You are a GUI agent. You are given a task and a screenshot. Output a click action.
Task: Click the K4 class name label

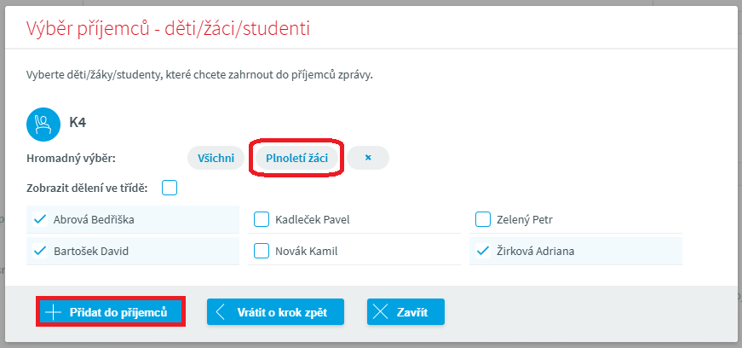[78, 123]
